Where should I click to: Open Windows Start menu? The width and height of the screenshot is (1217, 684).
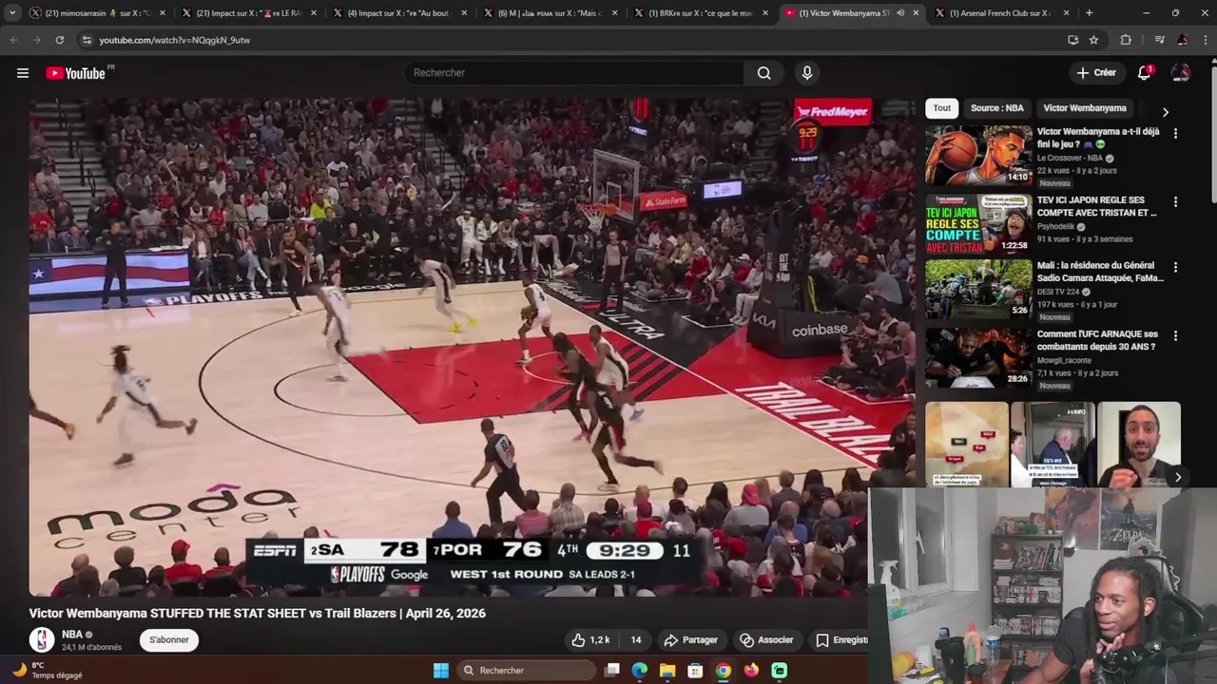point(441,671)
